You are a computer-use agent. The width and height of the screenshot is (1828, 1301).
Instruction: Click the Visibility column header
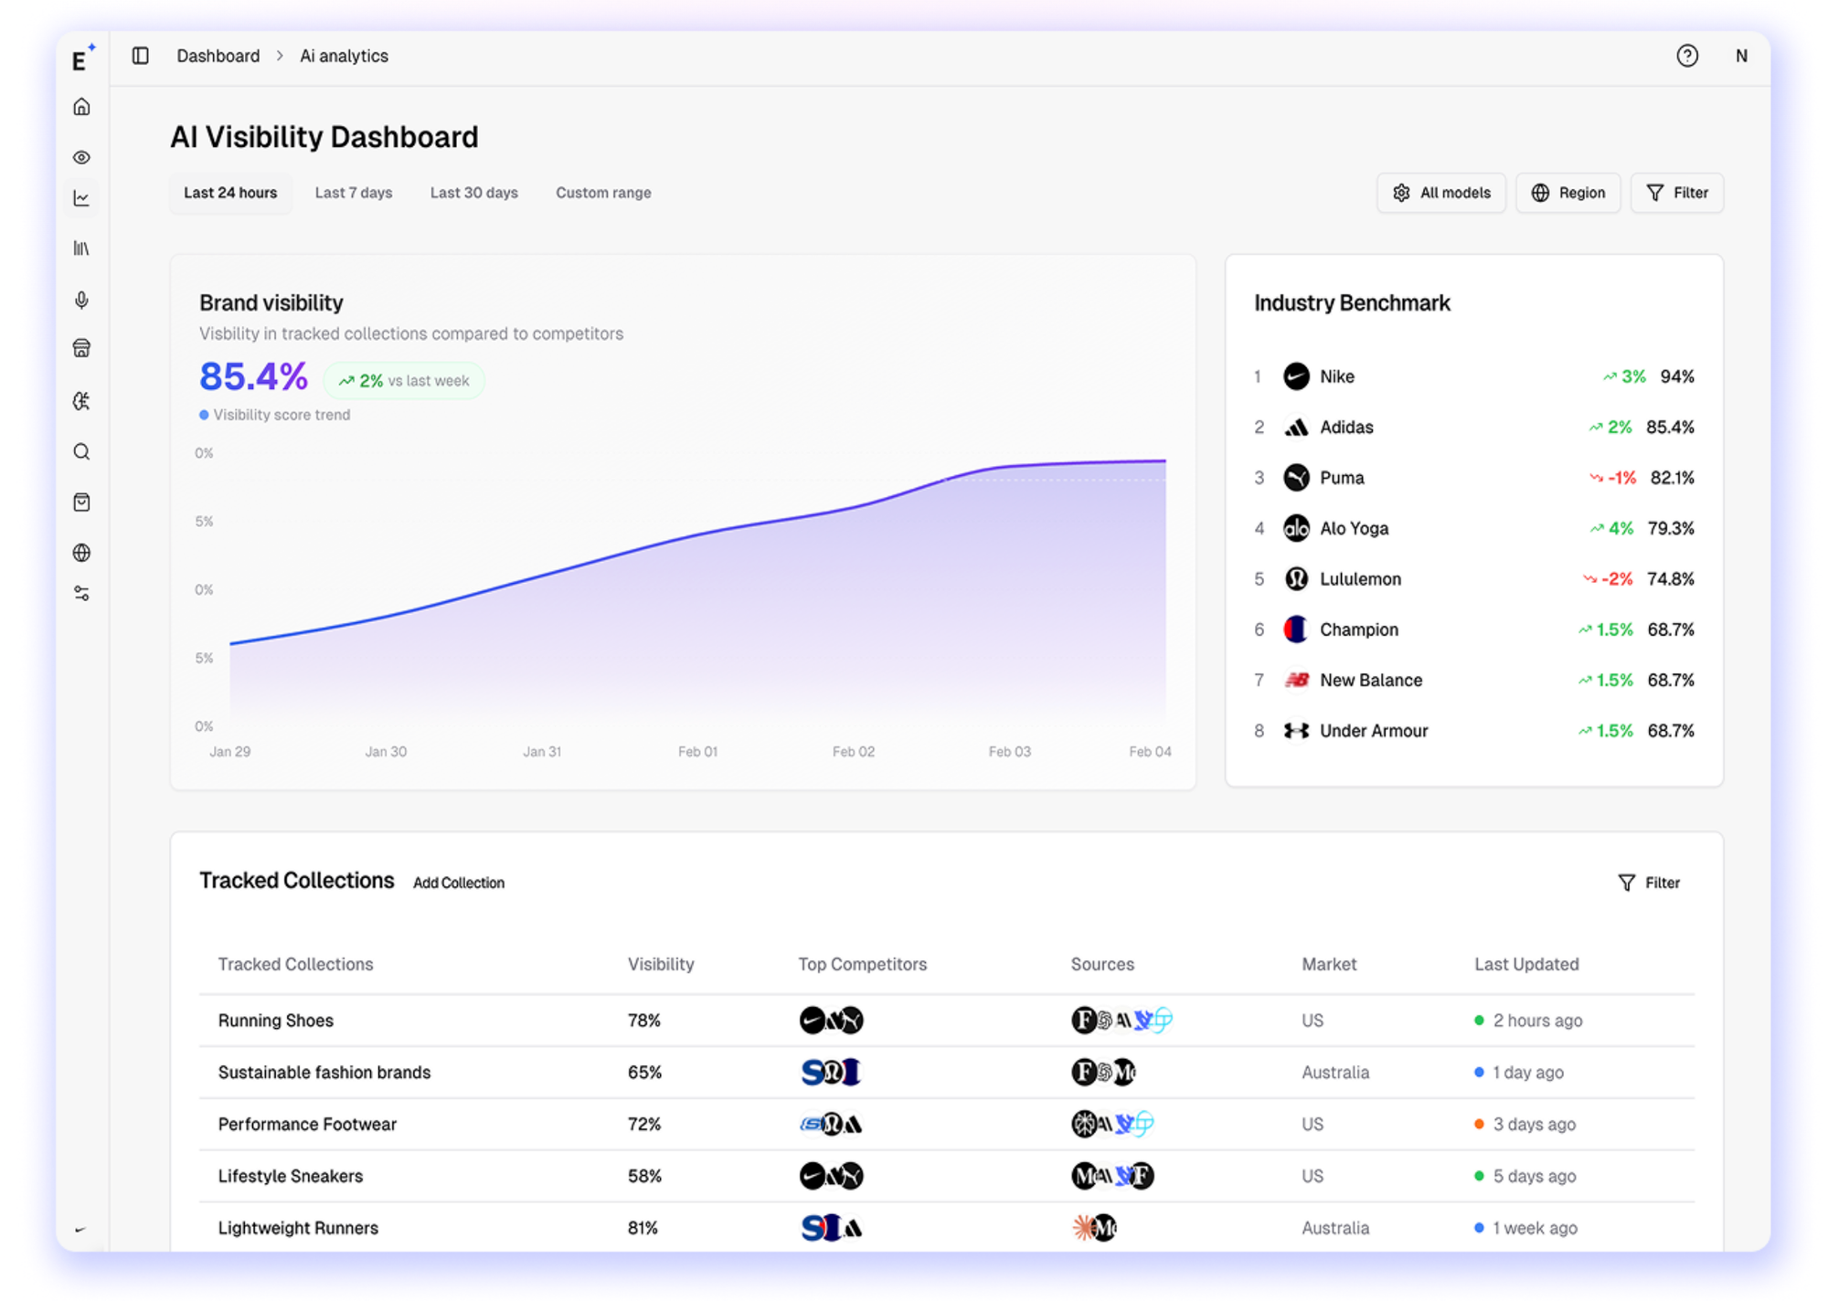pos(661,964)
